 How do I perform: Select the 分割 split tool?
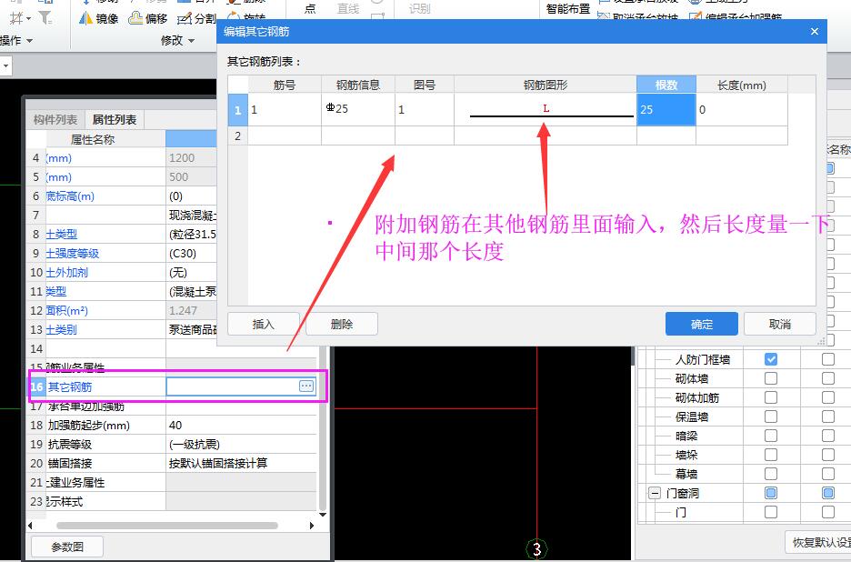pos(196,19)
